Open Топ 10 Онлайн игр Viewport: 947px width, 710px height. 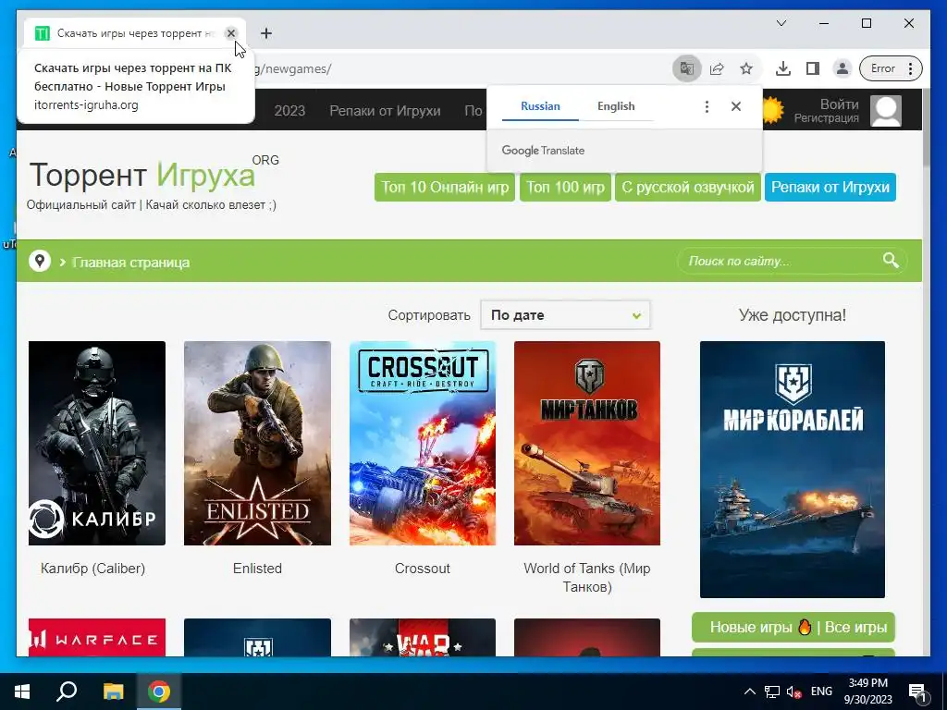(x=445, y=187)
